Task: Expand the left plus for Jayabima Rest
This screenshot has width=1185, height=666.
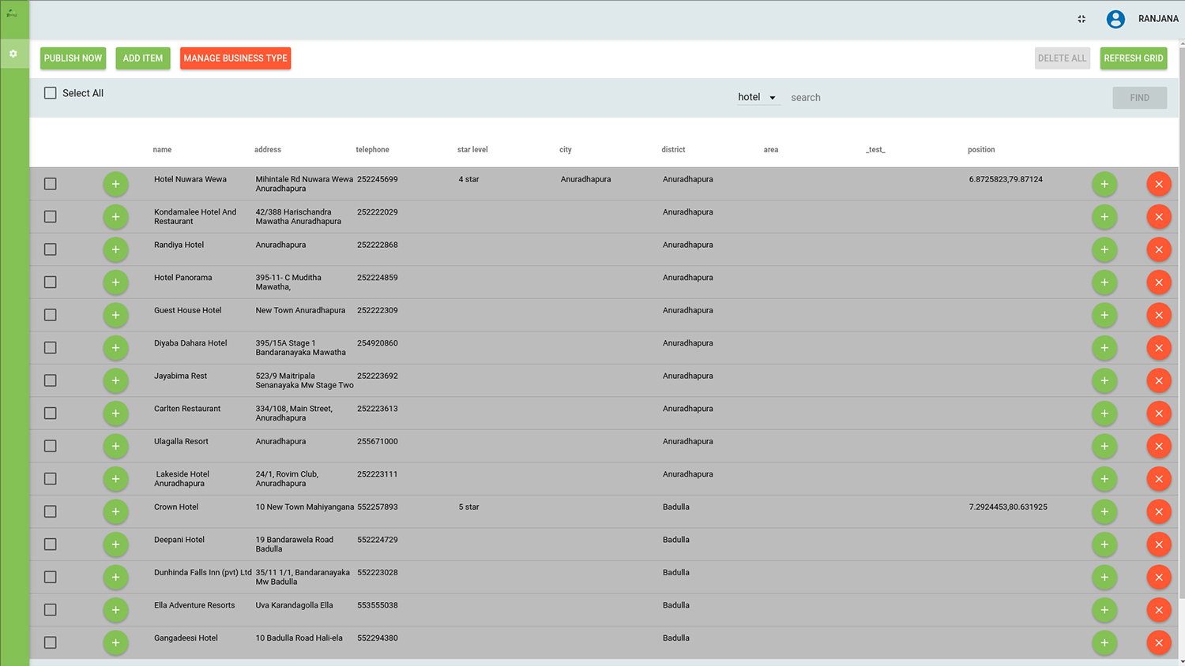Action: click(x=115, y=380)
